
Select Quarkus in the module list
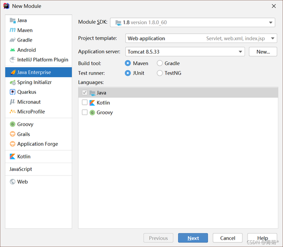(x=39, y=92)
